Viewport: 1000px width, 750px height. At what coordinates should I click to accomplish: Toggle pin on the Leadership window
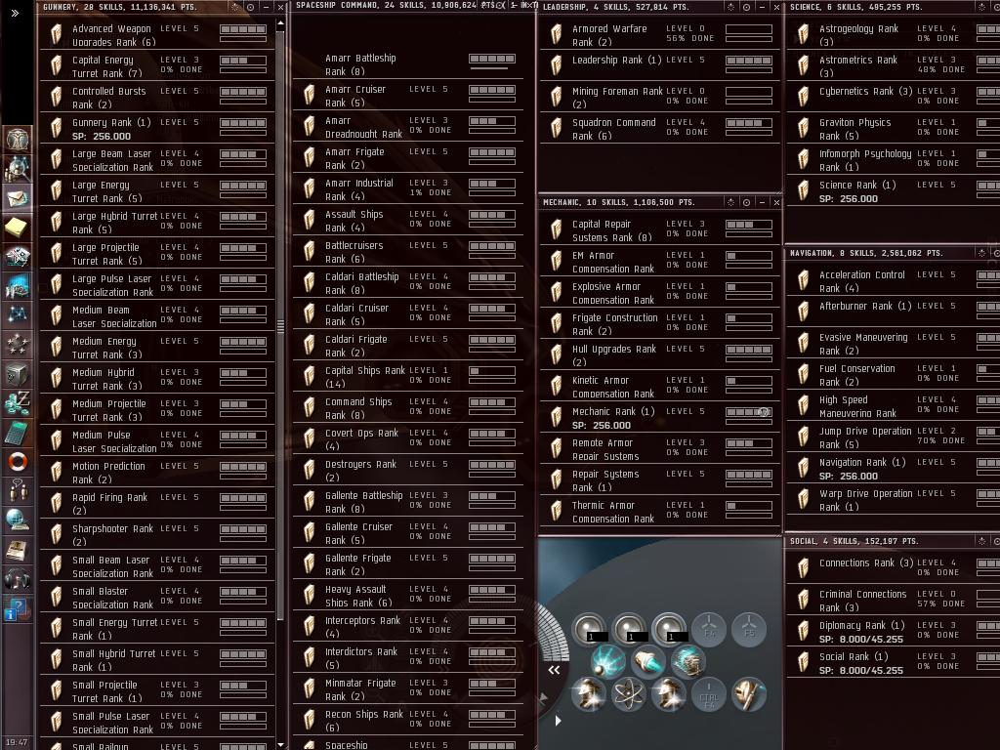point(730,7)
